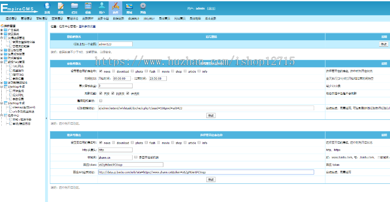Open 管理友情链接分类 in the tree
The image size is (390, 202).
click(x=24, y=42)
